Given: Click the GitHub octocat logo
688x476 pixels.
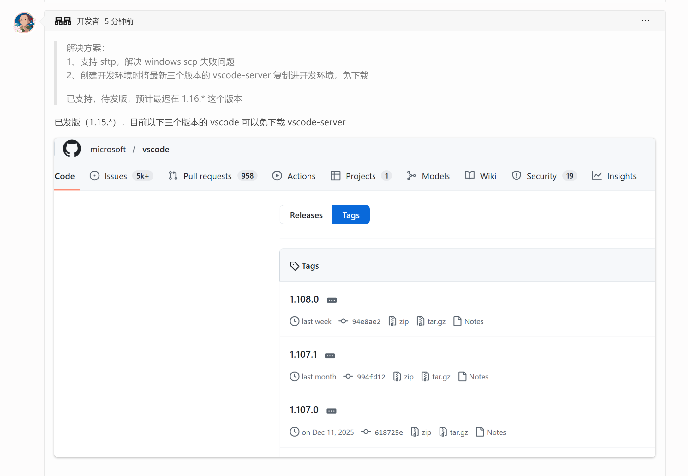Looking at the screenshot, I should [x=72, y=149].
